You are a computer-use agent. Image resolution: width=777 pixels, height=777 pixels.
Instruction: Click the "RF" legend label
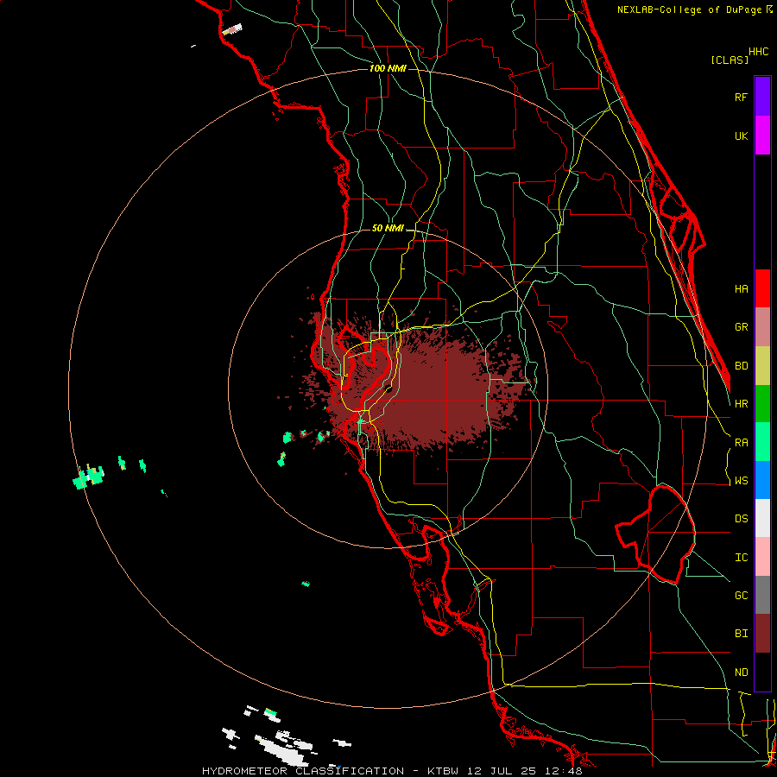click(x=741, y=97)
